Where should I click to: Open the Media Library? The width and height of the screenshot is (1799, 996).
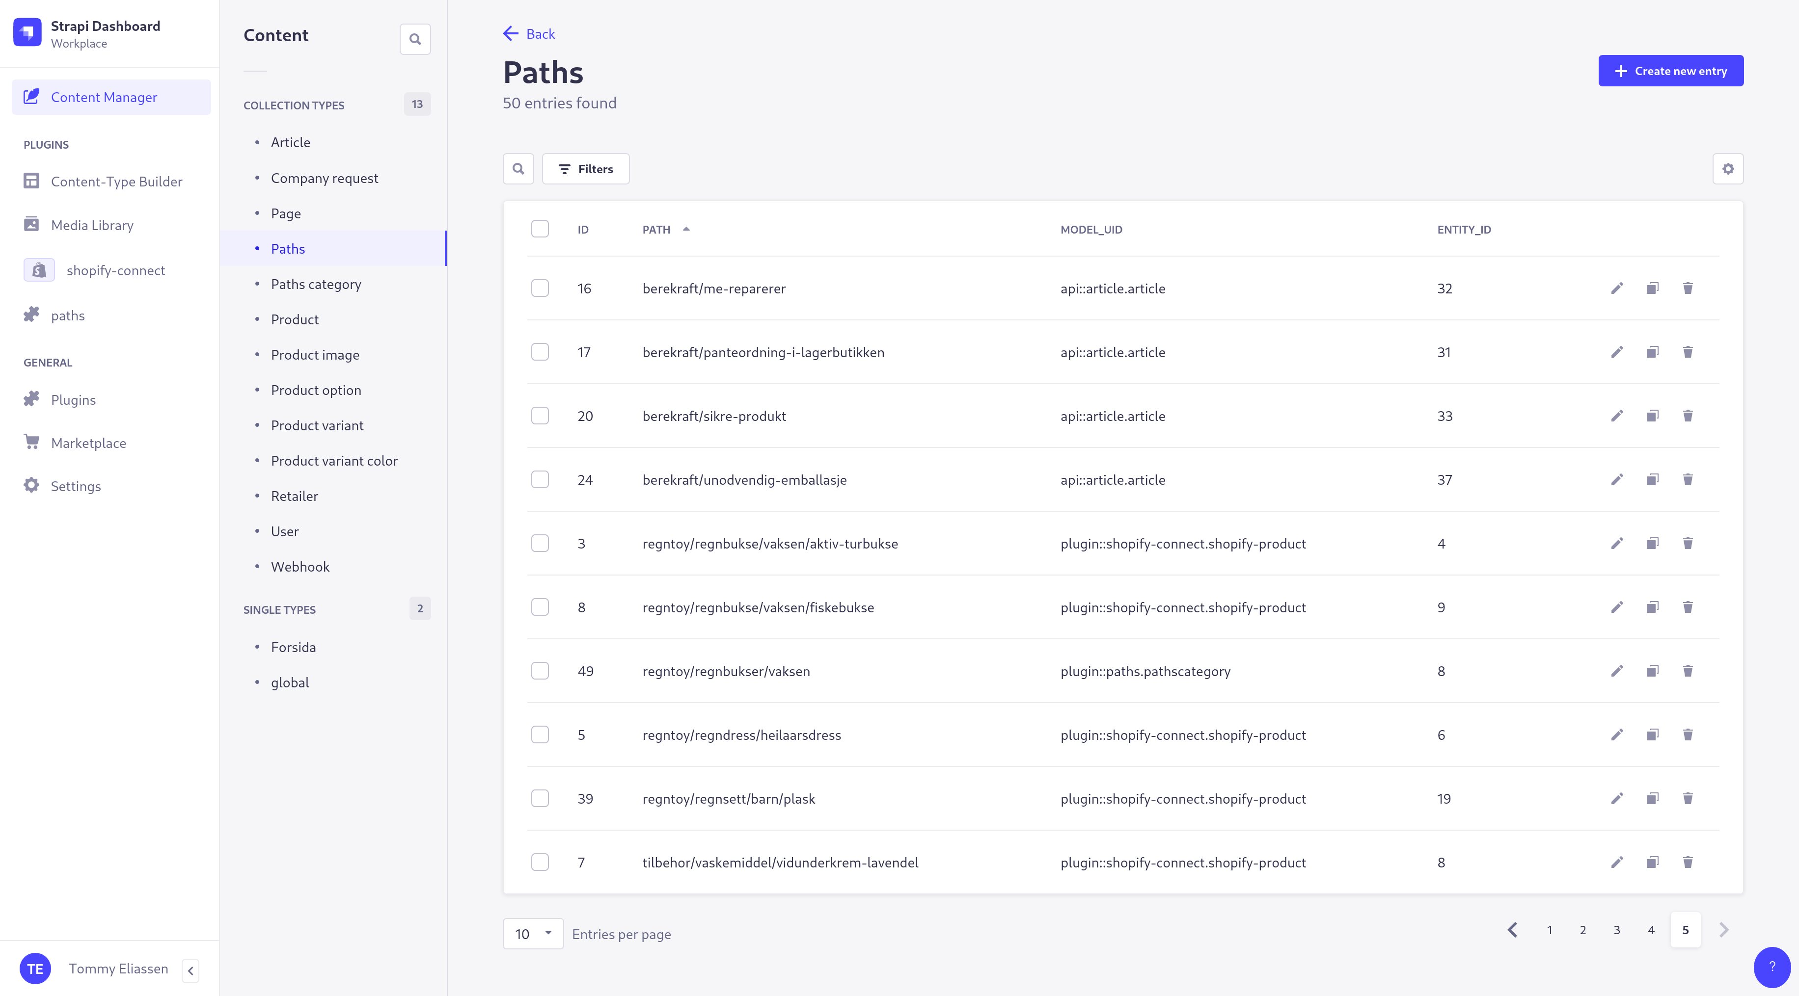(91, 225)
